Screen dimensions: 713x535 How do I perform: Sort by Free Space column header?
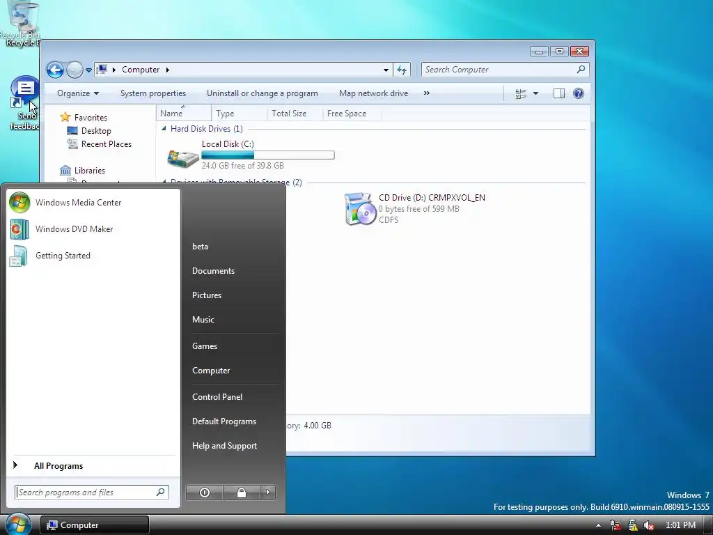point(352,114)
